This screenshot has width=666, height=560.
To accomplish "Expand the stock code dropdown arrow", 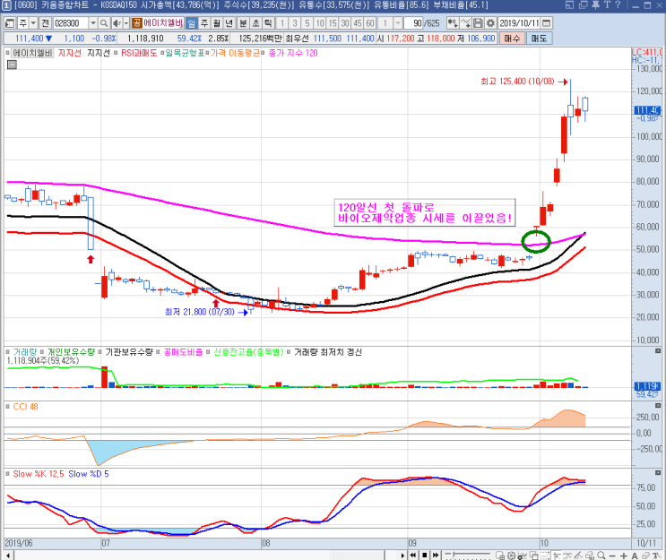I will pos(93,23).
